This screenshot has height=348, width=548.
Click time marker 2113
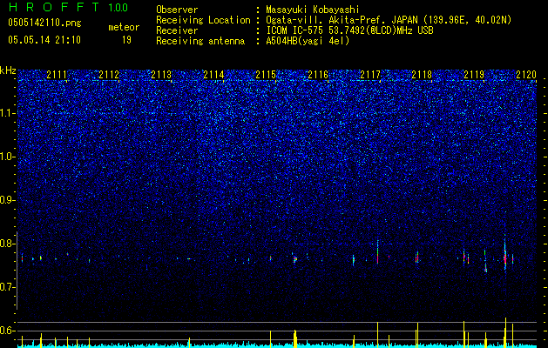(x=161, y=75)
